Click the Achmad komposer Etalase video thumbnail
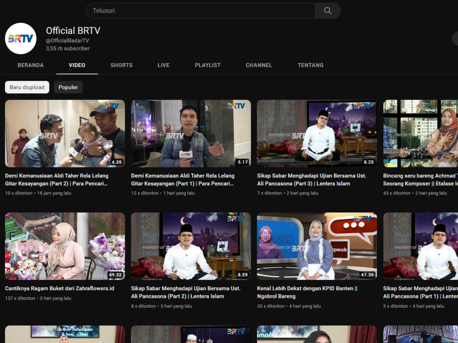This screenshot has width=458, height=343. (420, 133)
